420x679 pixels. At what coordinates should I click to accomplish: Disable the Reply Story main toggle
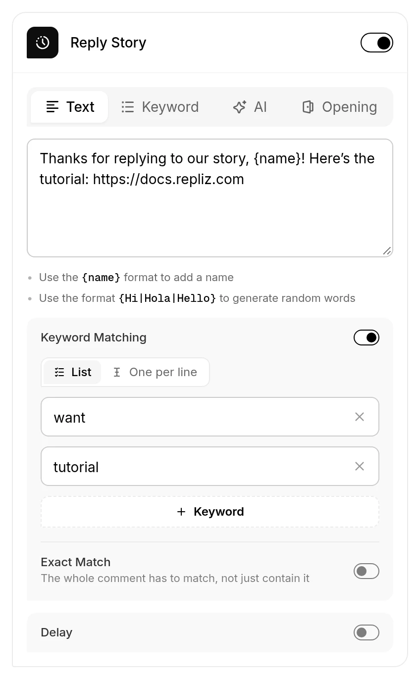(377, 43)
